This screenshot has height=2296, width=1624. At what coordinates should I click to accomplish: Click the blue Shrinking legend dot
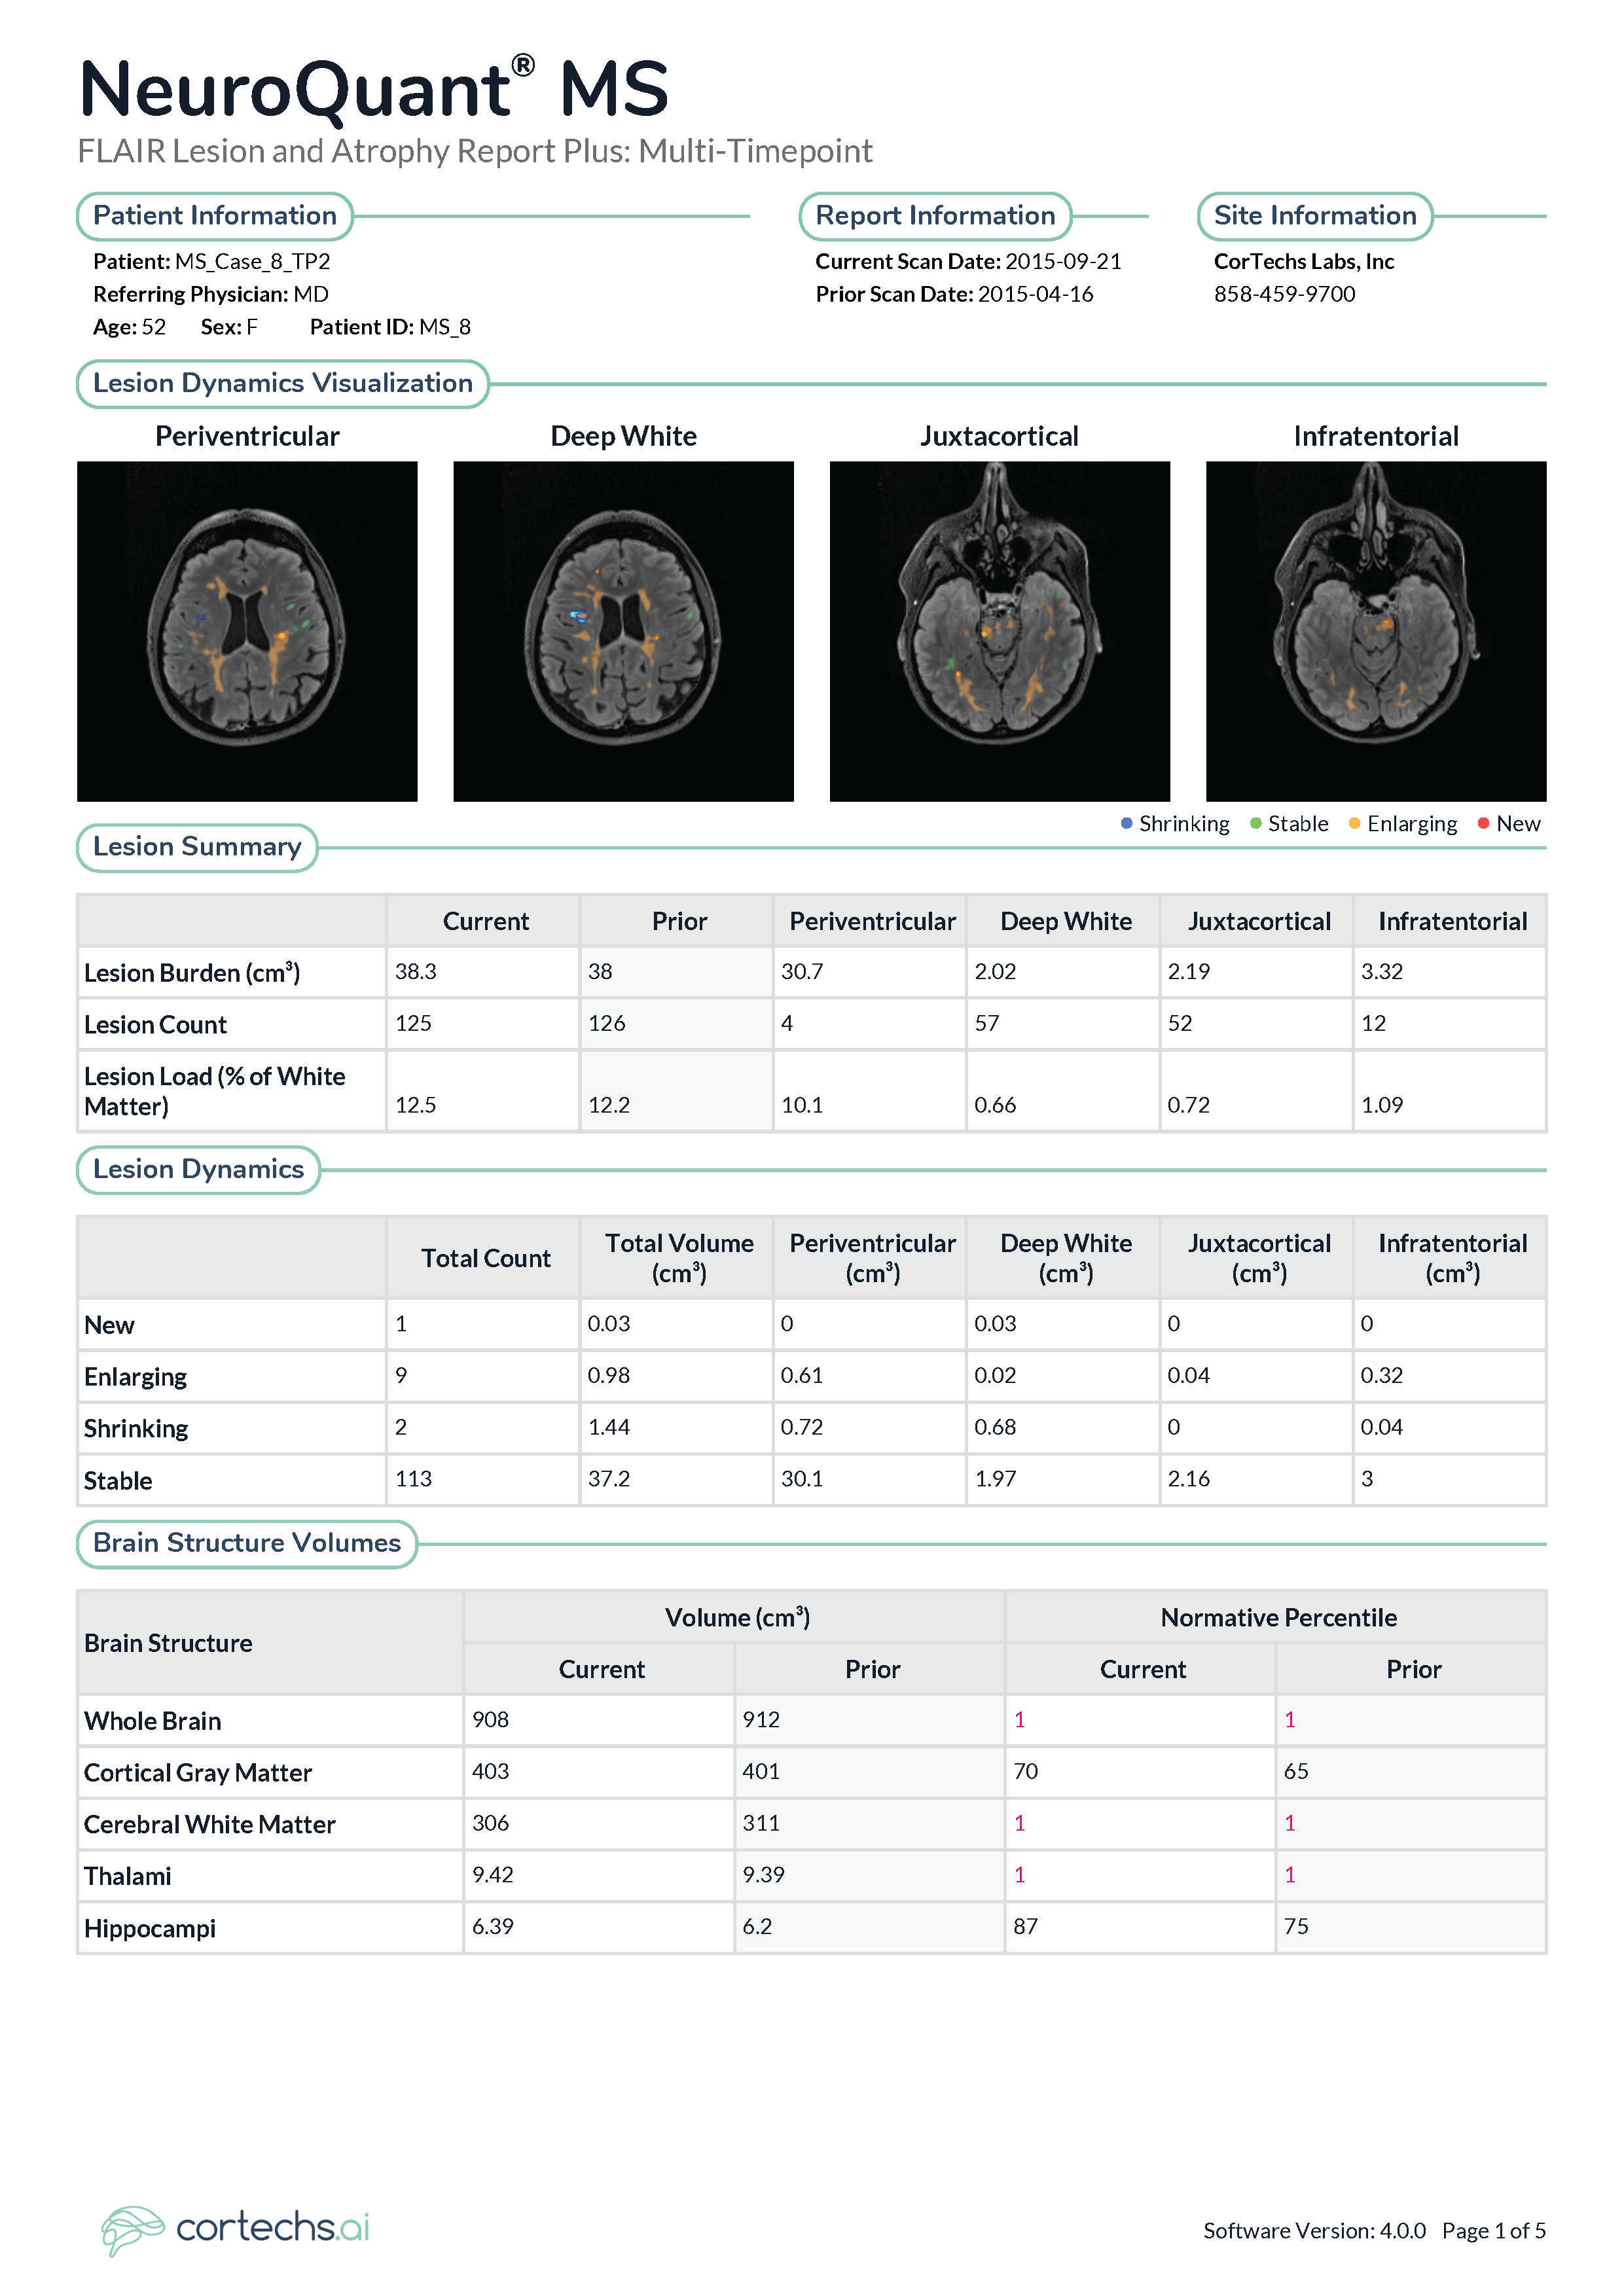tap(1127, 823)
